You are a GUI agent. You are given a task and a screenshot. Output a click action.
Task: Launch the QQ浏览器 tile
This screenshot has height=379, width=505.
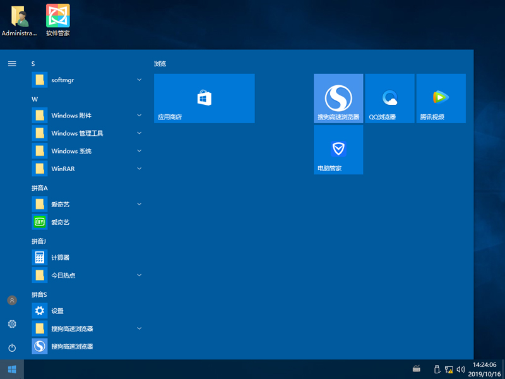click(x=389, y=98)
